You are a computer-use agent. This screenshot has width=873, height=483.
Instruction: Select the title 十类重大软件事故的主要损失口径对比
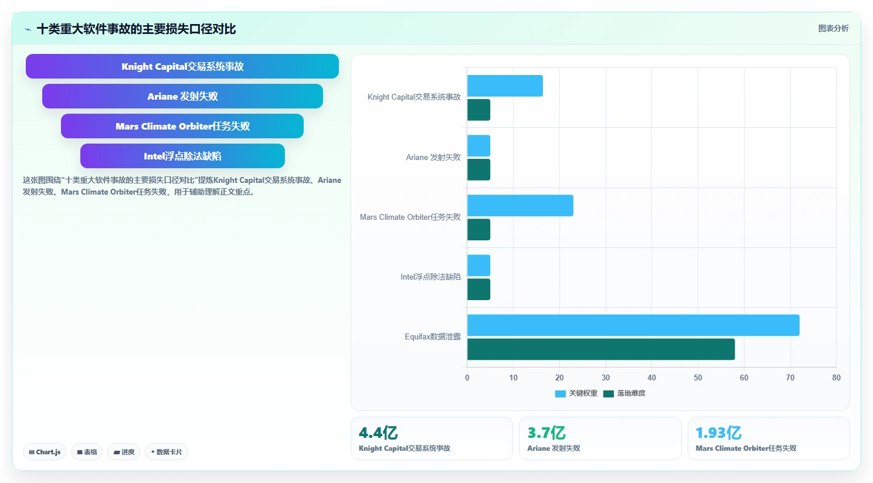[136, 29]
